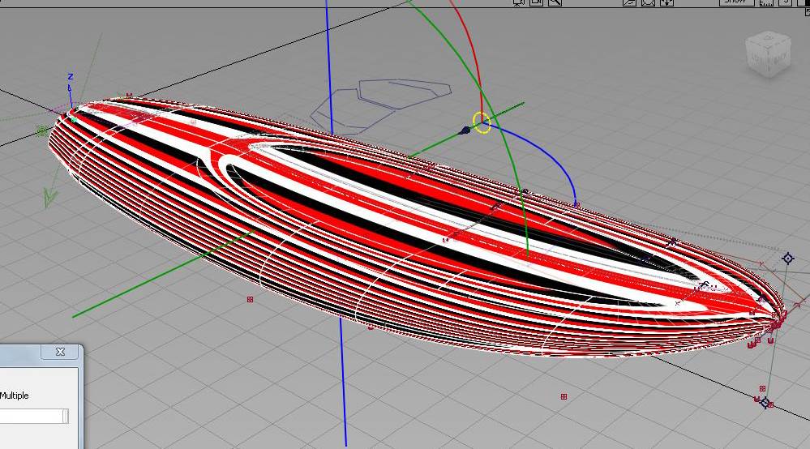The image size is (810, 449).
Task: Click the dark blue handle on green axis
Action: pyautogui.click(x=465, y=130)
